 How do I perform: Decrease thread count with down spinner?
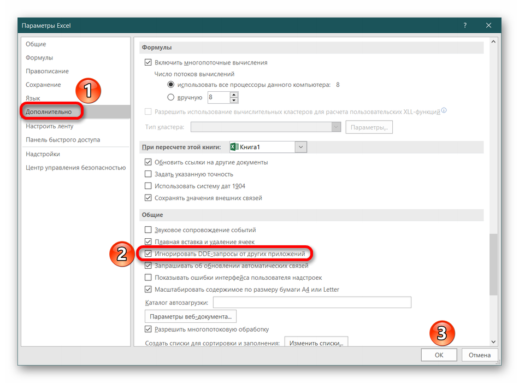[234, 100]
